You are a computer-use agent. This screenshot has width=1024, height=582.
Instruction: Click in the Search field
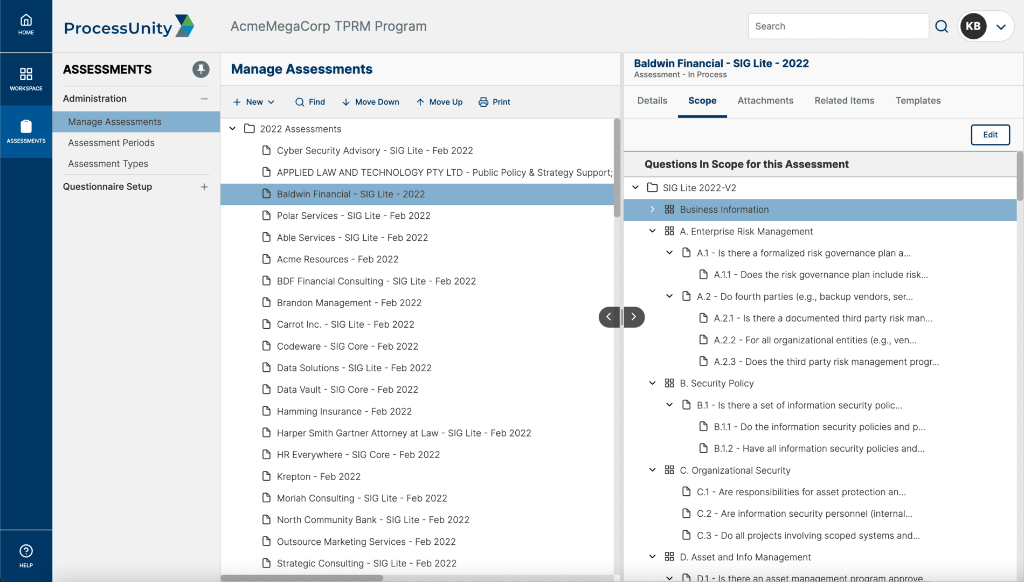(x=838, y=26)
